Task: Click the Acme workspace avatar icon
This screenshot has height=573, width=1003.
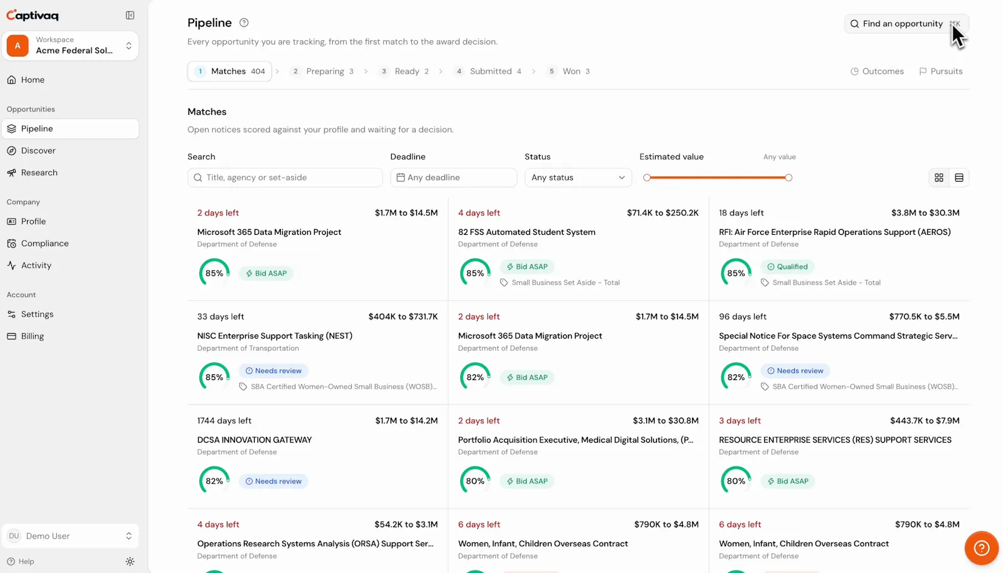Action: click(18, 46)
